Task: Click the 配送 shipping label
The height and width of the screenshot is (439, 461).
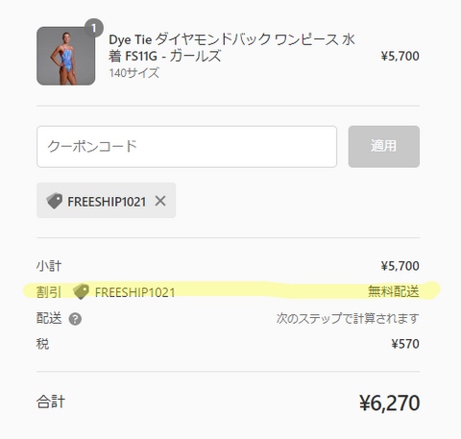Action: (49, 318)
